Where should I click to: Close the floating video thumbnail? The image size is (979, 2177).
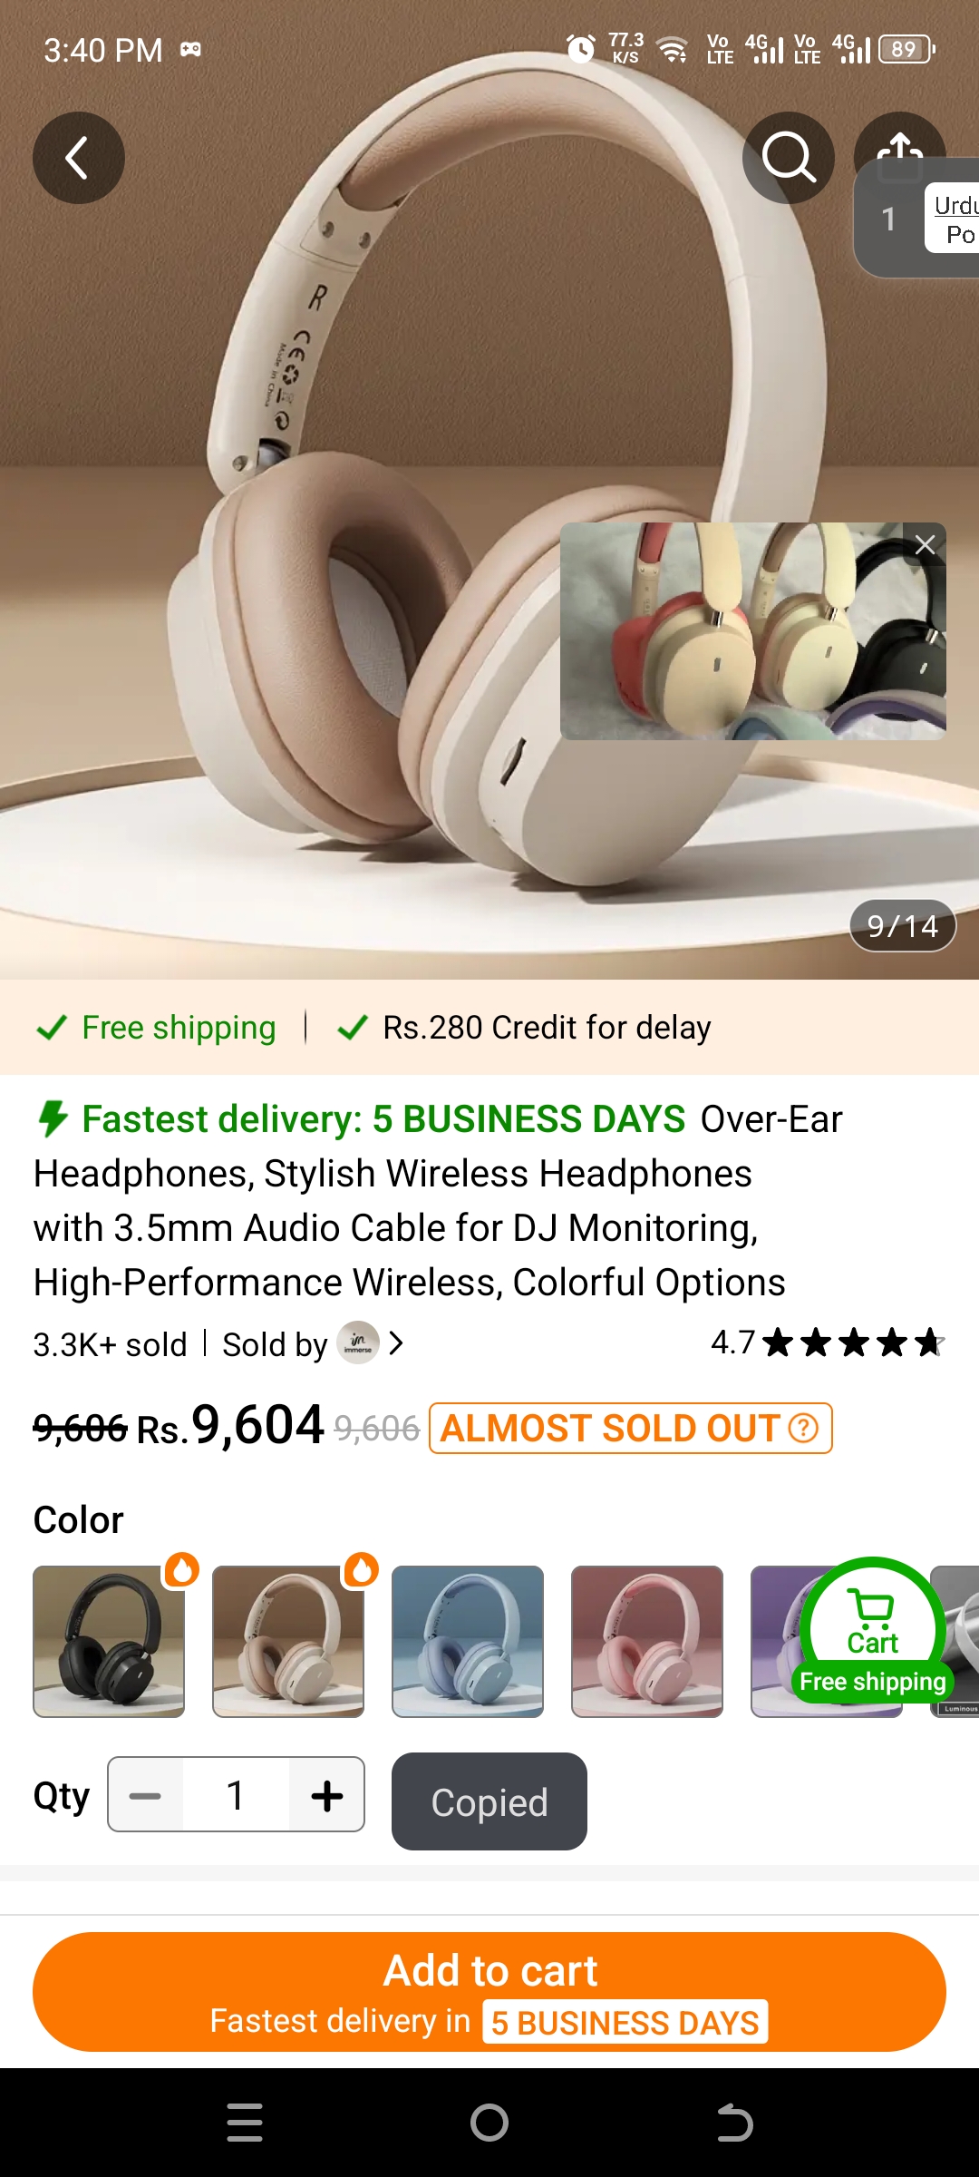click(925, 544)
